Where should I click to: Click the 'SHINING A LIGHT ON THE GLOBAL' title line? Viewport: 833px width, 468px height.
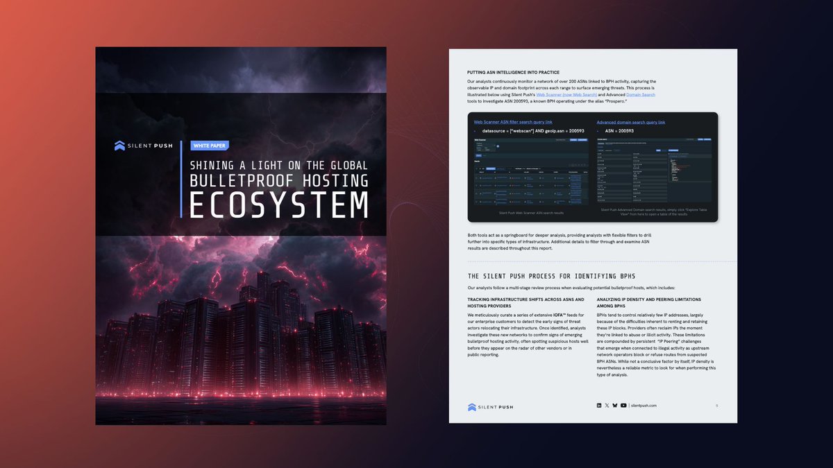[280, 165]
